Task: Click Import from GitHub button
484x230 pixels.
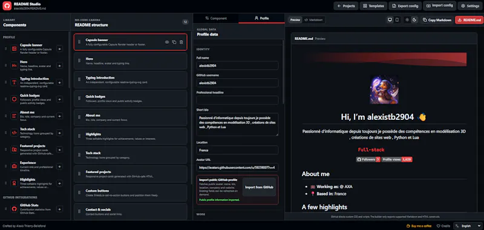Action: [259, 187]
